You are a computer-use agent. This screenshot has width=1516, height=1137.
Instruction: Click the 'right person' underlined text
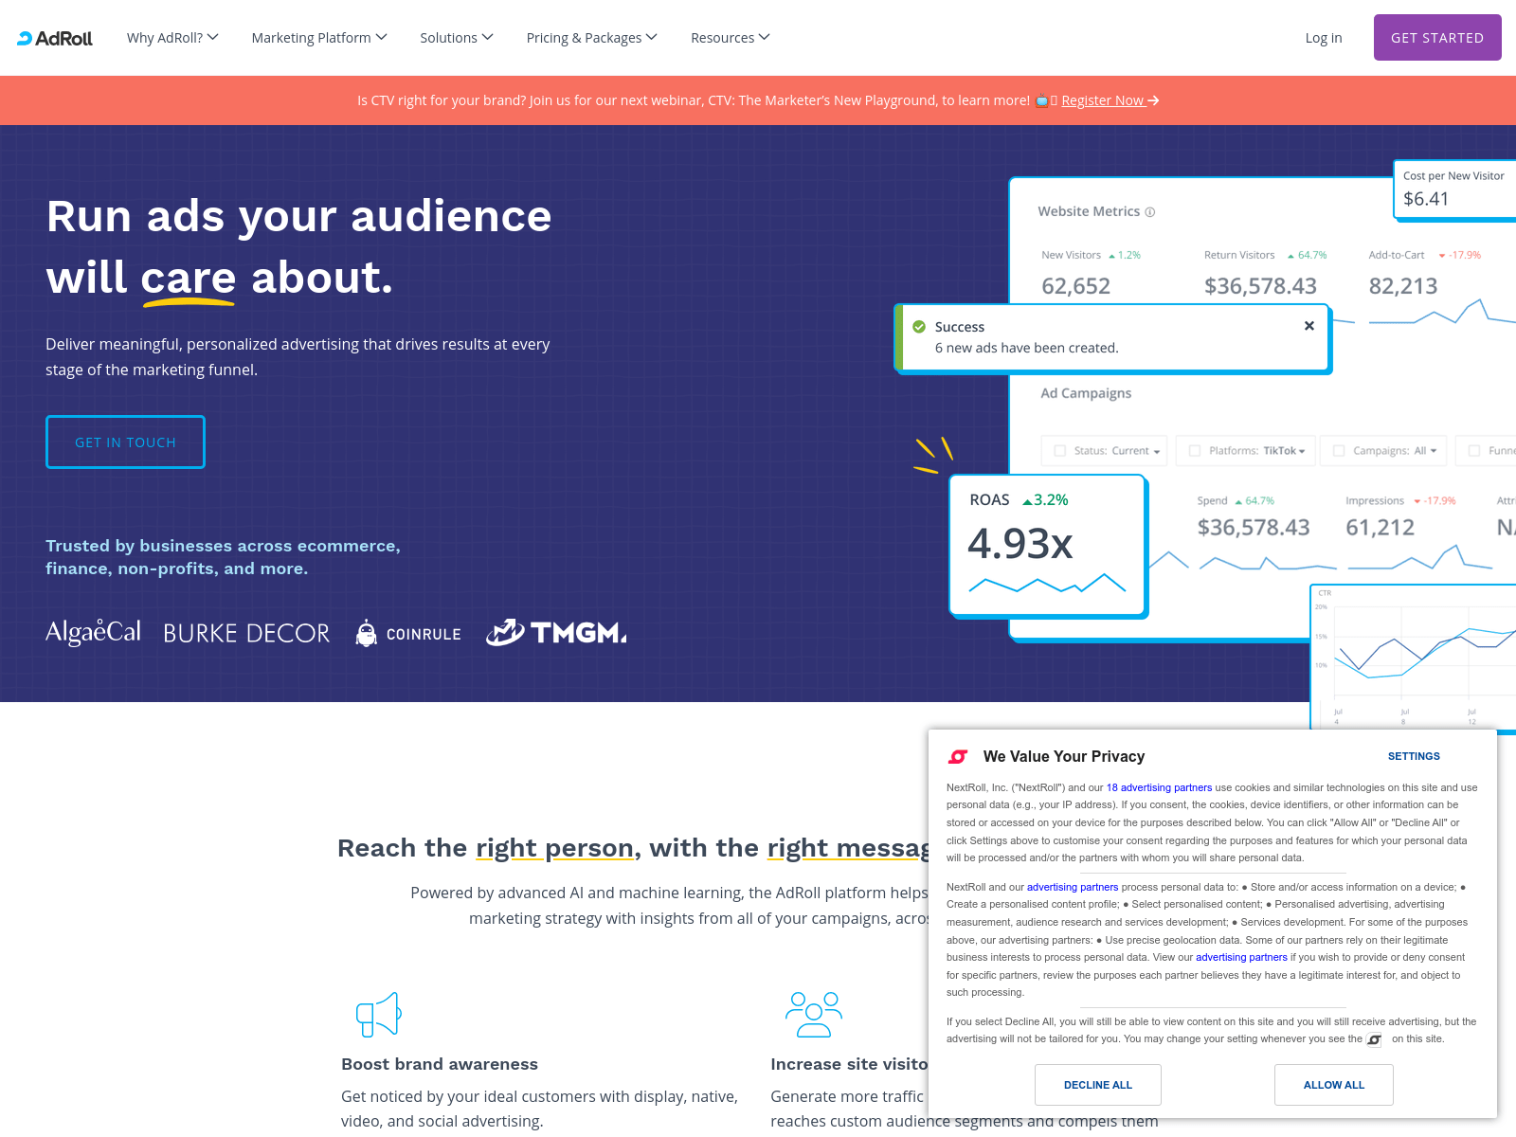(554, 848)
